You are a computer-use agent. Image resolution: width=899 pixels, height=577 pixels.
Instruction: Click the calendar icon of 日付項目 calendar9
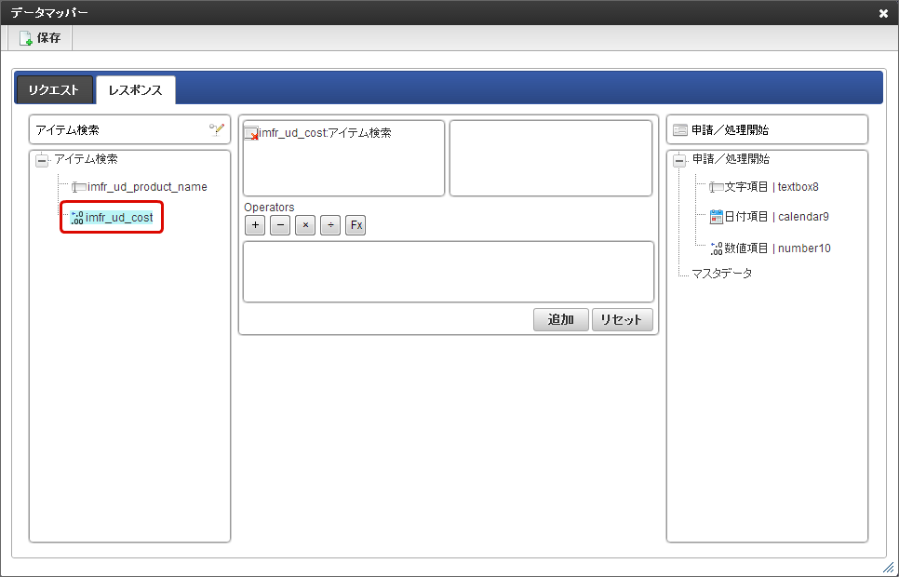pos(716,217)
